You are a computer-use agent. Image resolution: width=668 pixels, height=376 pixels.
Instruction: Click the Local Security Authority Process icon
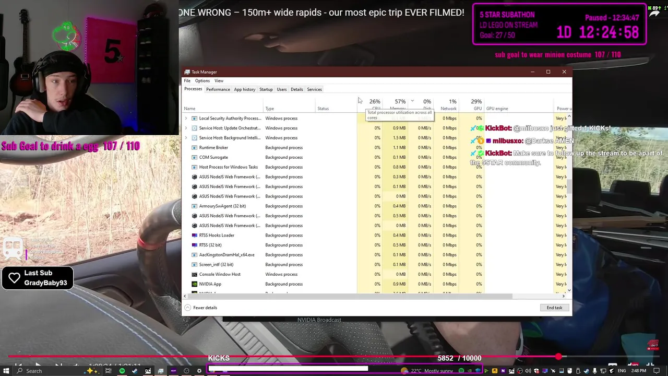click(x=194, y=118)
